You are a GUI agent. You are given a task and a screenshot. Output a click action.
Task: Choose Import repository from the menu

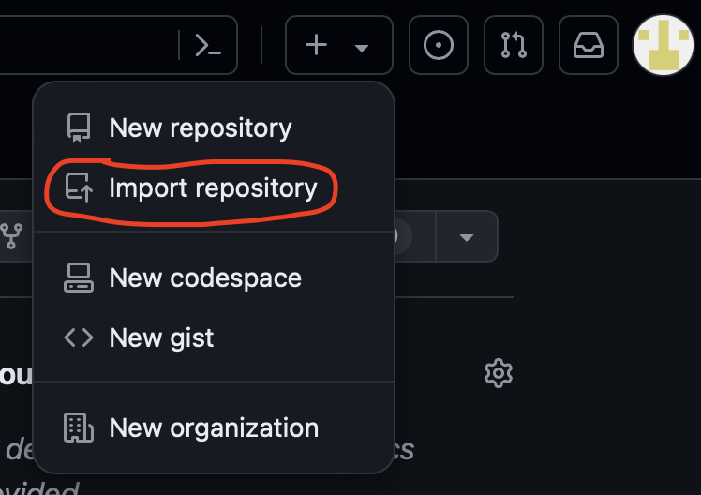213,188
